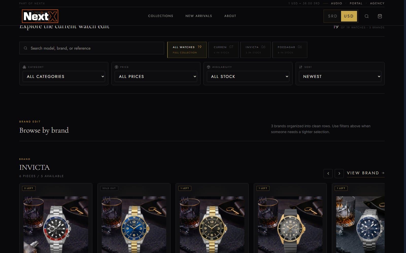Click previous arrow for Invicta carousel

(x=328, y=173)
